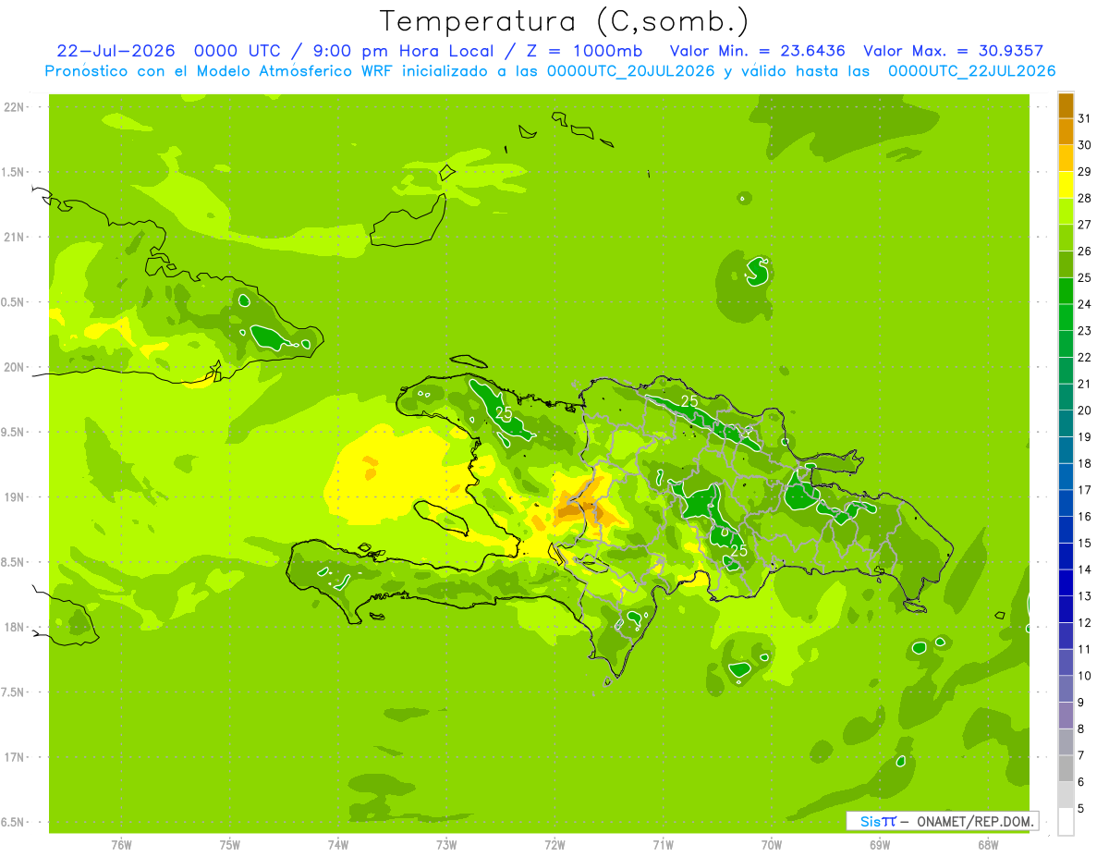Pick the gray legend swatch between 6 and 7
This screenshot has width=1109, height=857.
1066,768
